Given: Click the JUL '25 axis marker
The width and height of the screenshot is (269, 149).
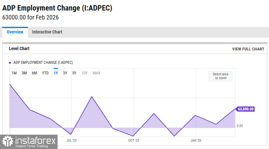Looking at the screenshot, I should 71,140.
